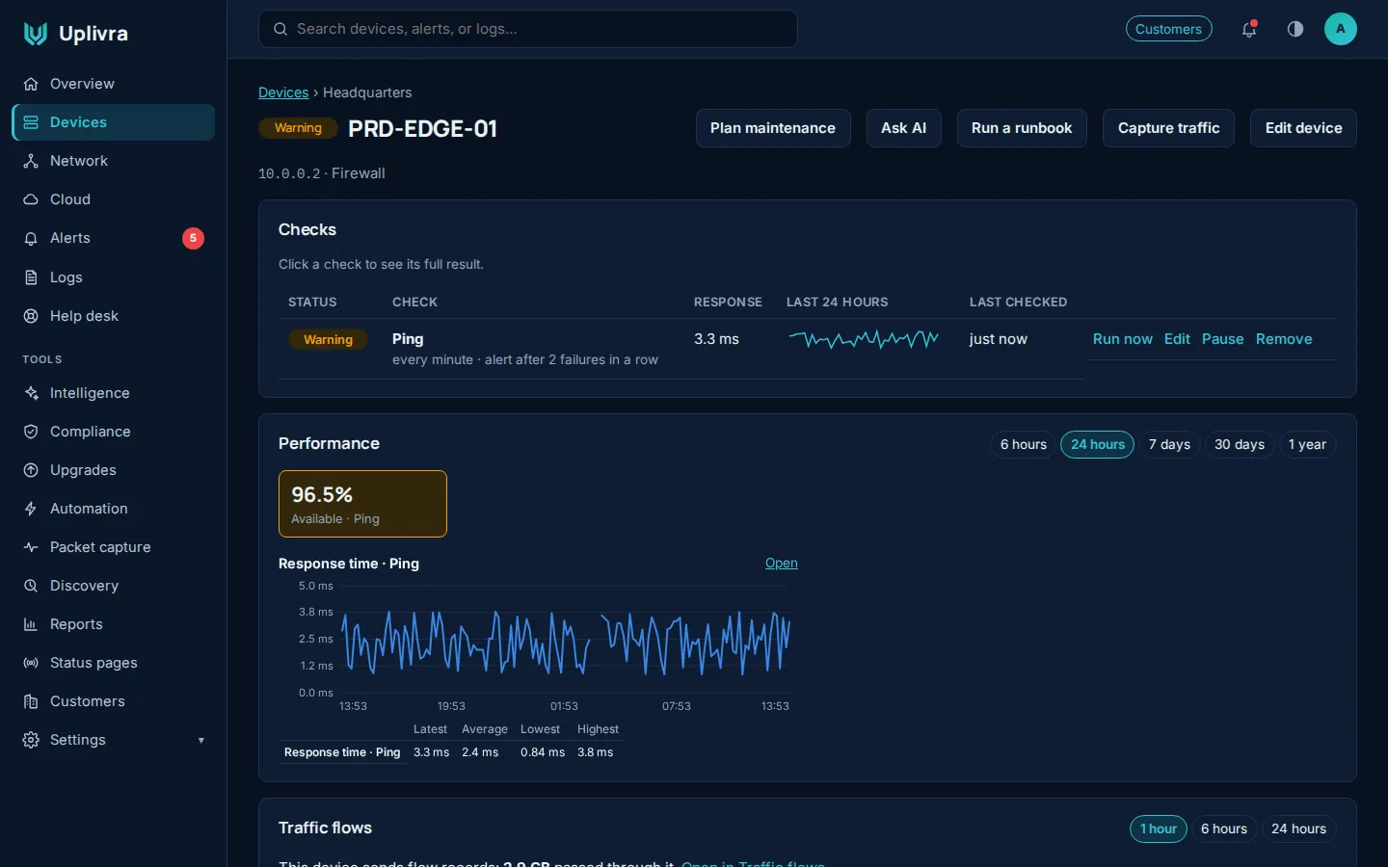1388x867 pixels.
Task: Follow the Devices breadcrumb link
Action: pos(283,92)
